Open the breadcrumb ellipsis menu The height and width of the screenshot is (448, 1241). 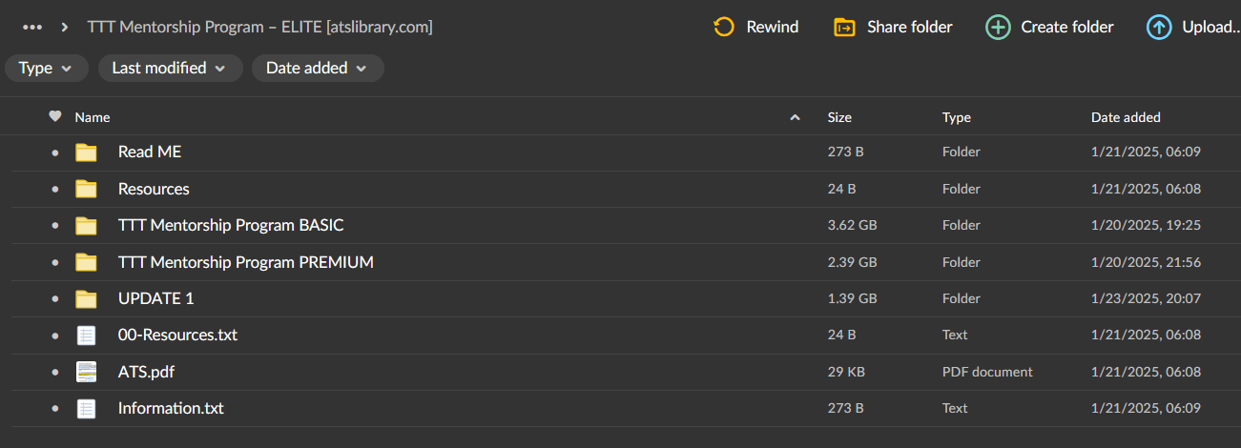tap(32, 27)
